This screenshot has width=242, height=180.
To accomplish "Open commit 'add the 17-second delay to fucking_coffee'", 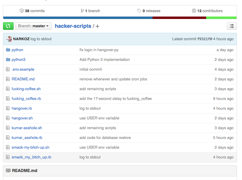I will tap(116, 99).
